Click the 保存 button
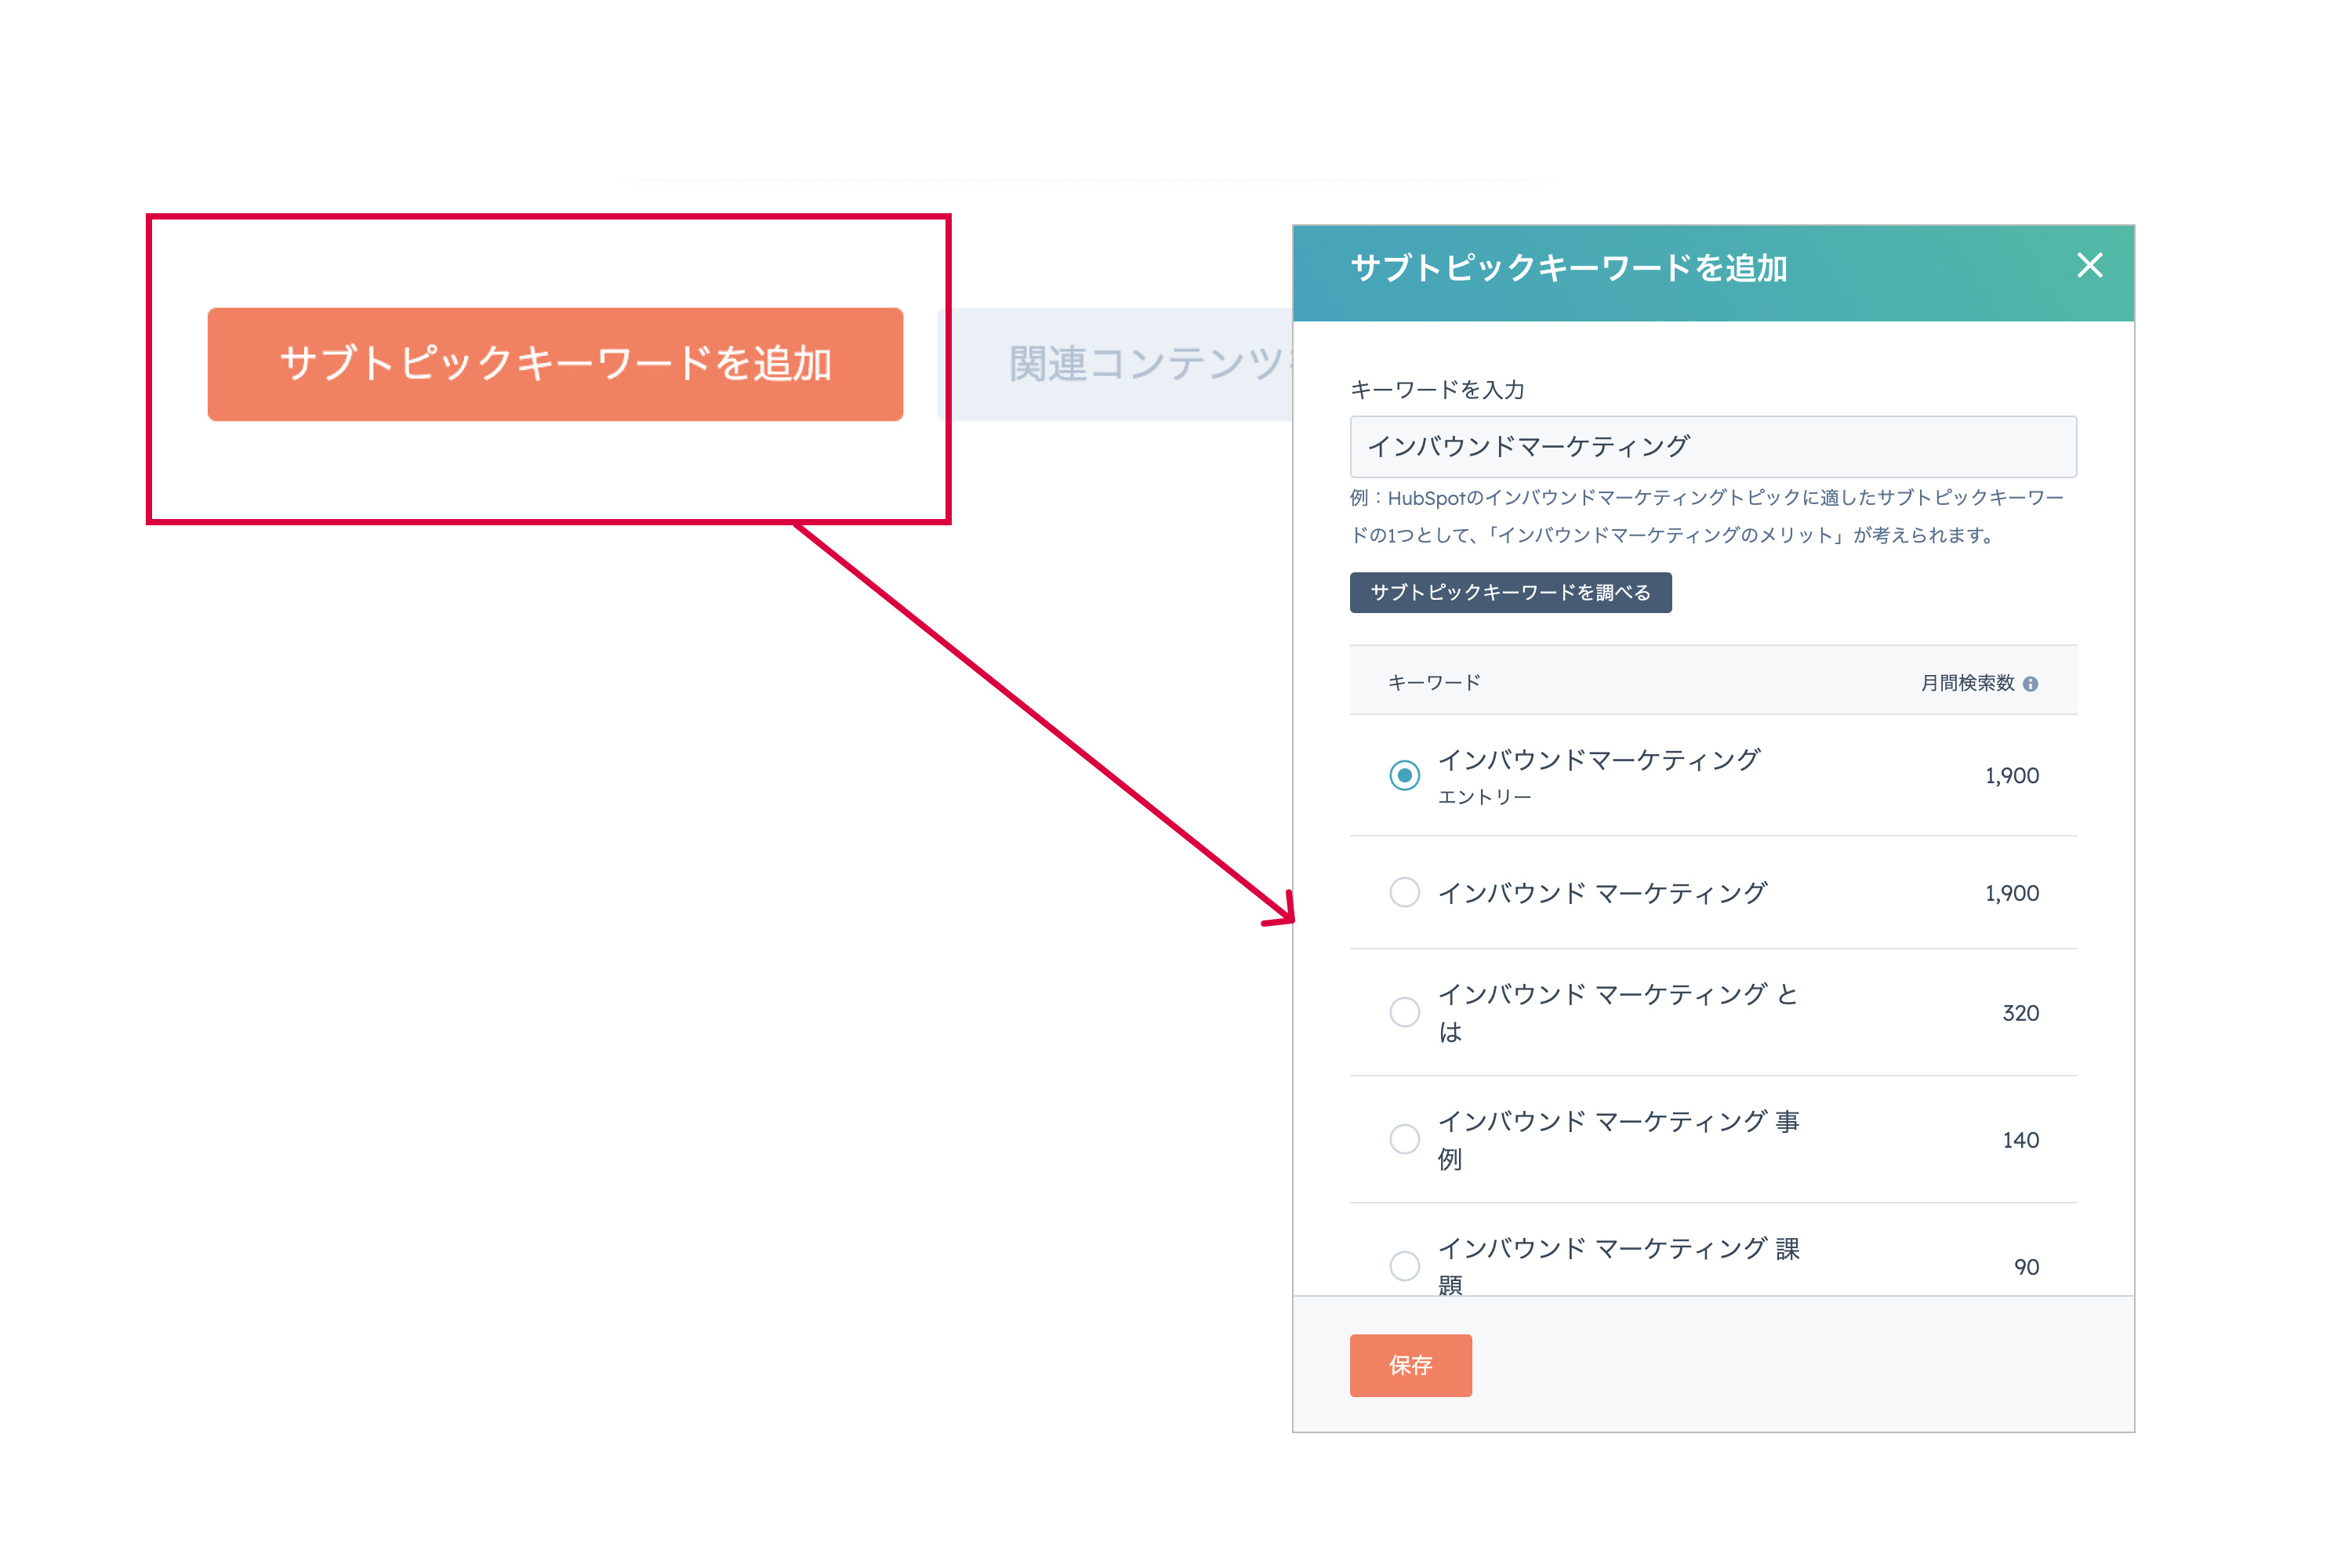This screenshot has height=1568, width=2352. click(1410, 1365)
